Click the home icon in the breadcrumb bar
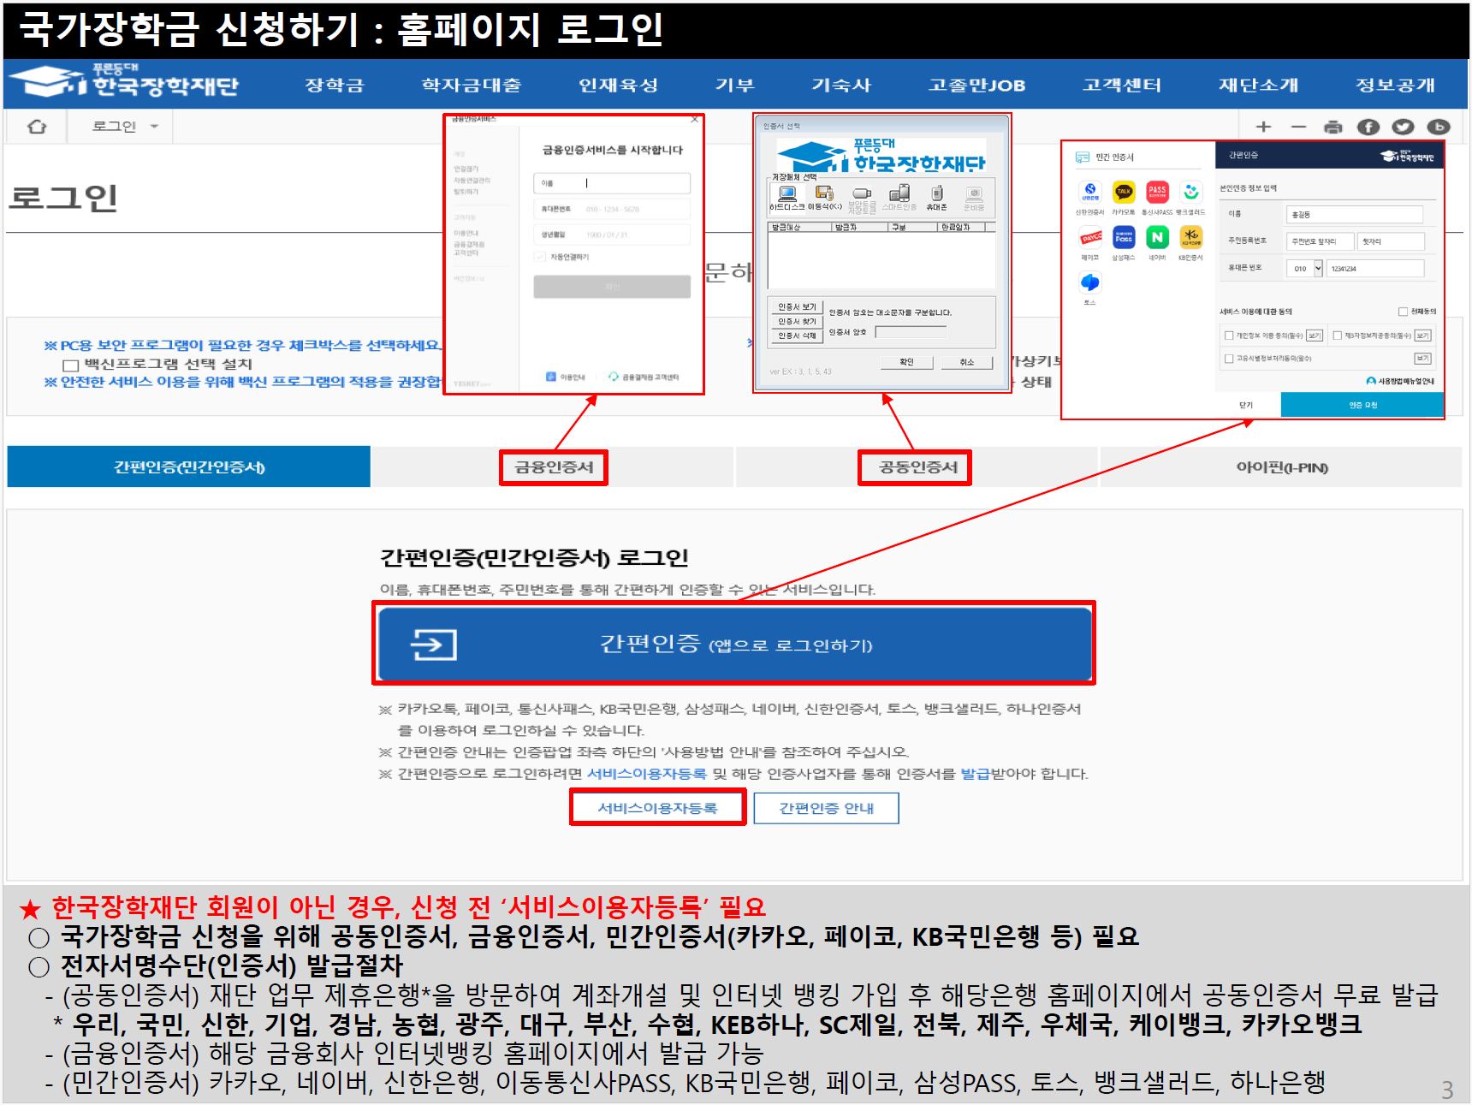Image resolution: width=1472 pixels, height=1105 pixels. 37,127
